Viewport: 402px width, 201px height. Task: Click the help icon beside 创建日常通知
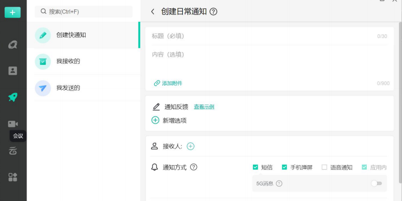pyautogui.click(x=213, y=12)
